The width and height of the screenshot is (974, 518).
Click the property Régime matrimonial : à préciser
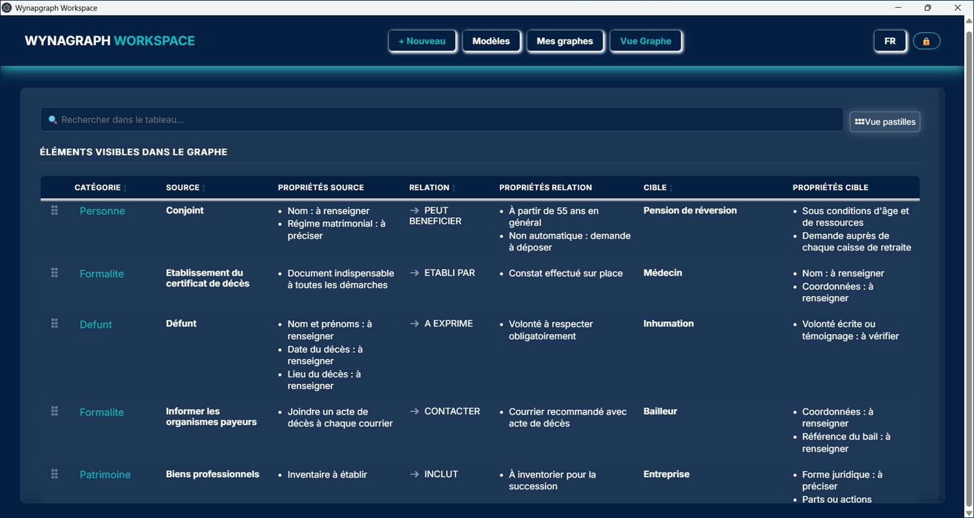click(x=337, y=230)
